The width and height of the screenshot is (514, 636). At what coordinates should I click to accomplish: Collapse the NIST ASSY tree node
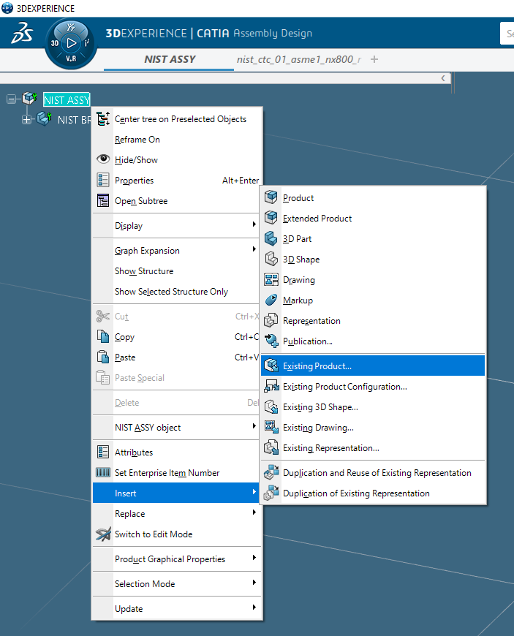click(x=12, y=99)
